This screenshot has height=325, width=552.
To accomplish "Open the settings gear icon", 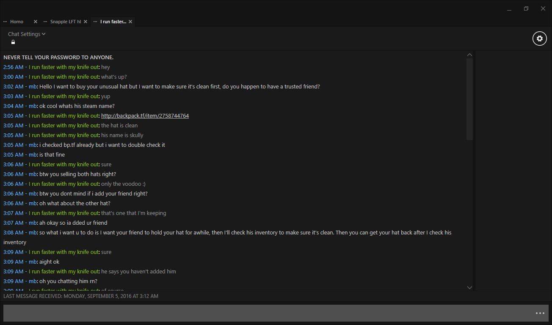I will tap(539, 39).
